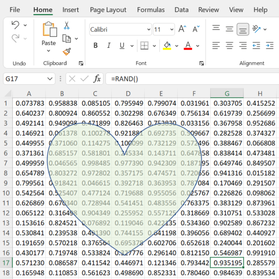Open the Formulas tab

point(151,9)
